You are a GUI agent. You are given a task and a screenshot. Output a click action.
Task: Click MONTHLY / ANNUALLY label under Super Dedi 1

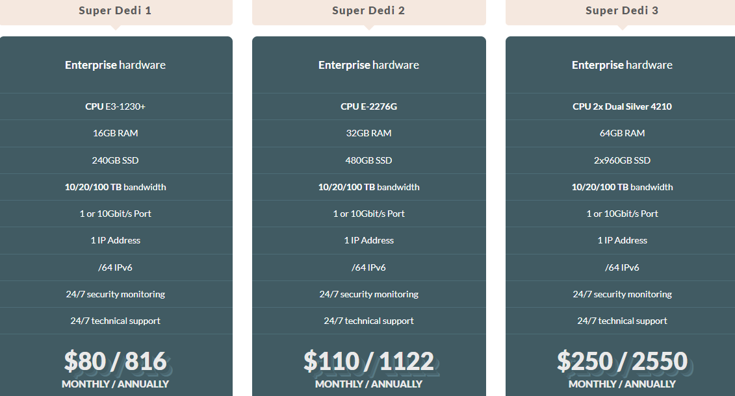coord(115,384)
